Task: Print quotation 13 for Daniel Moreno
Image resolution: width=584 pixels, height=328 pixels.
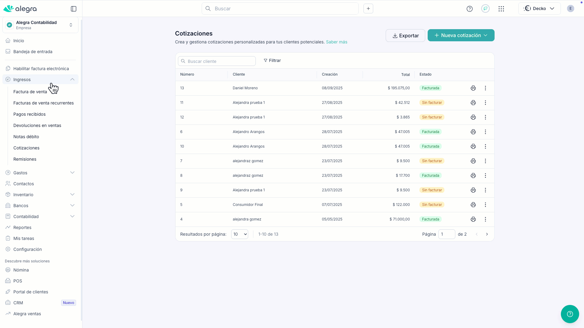Action: pos(473,88)
